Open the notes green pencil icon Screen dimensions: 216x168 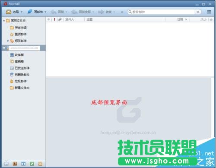click(32, 164)
